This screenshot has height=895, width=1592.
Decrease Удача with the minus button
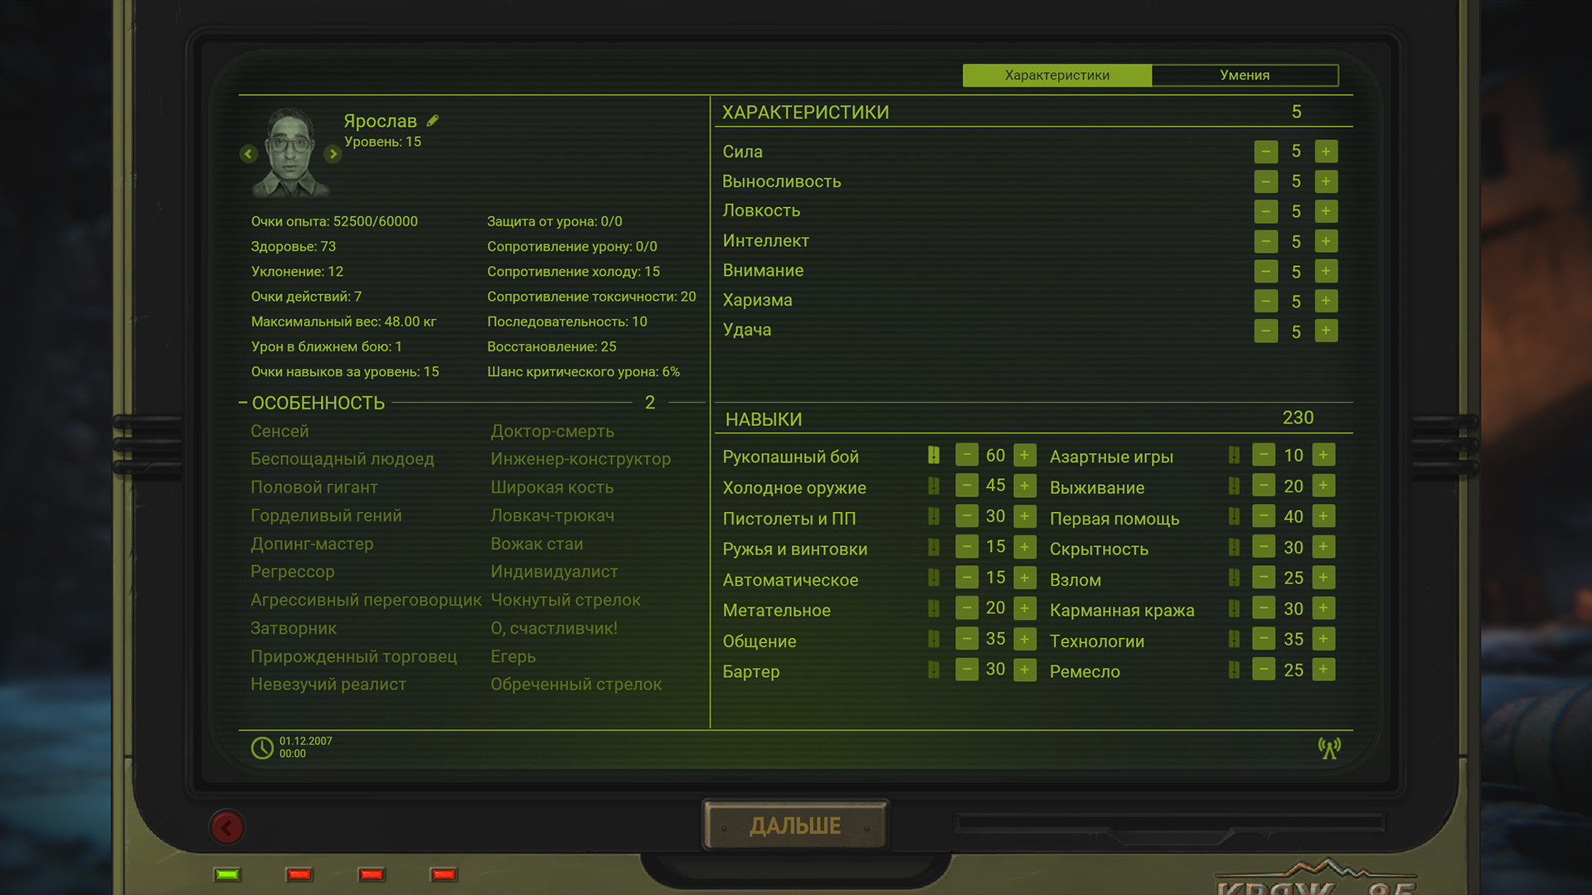[1265, 331]
